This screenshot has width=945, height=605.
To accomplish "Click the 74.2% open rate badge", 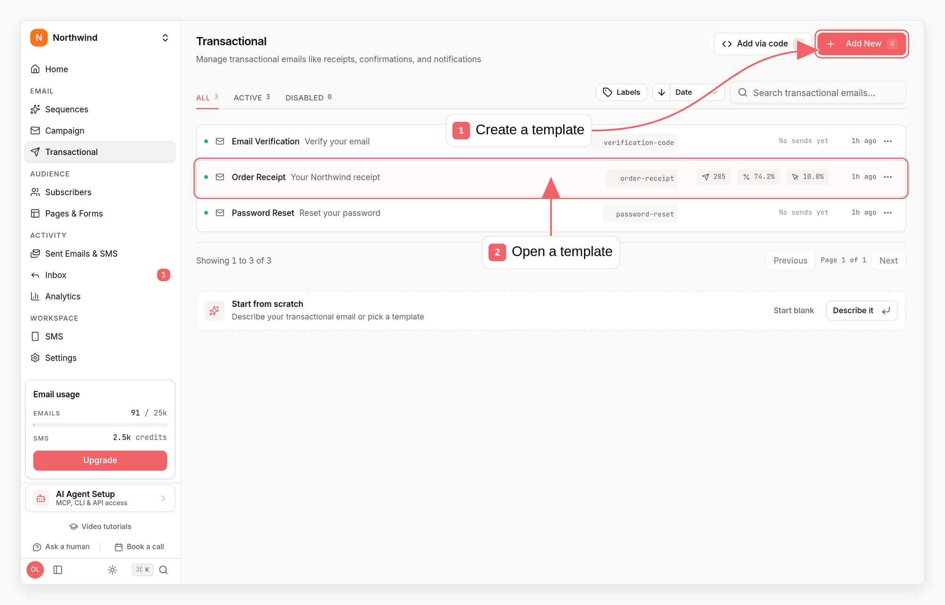I will 759,177.
